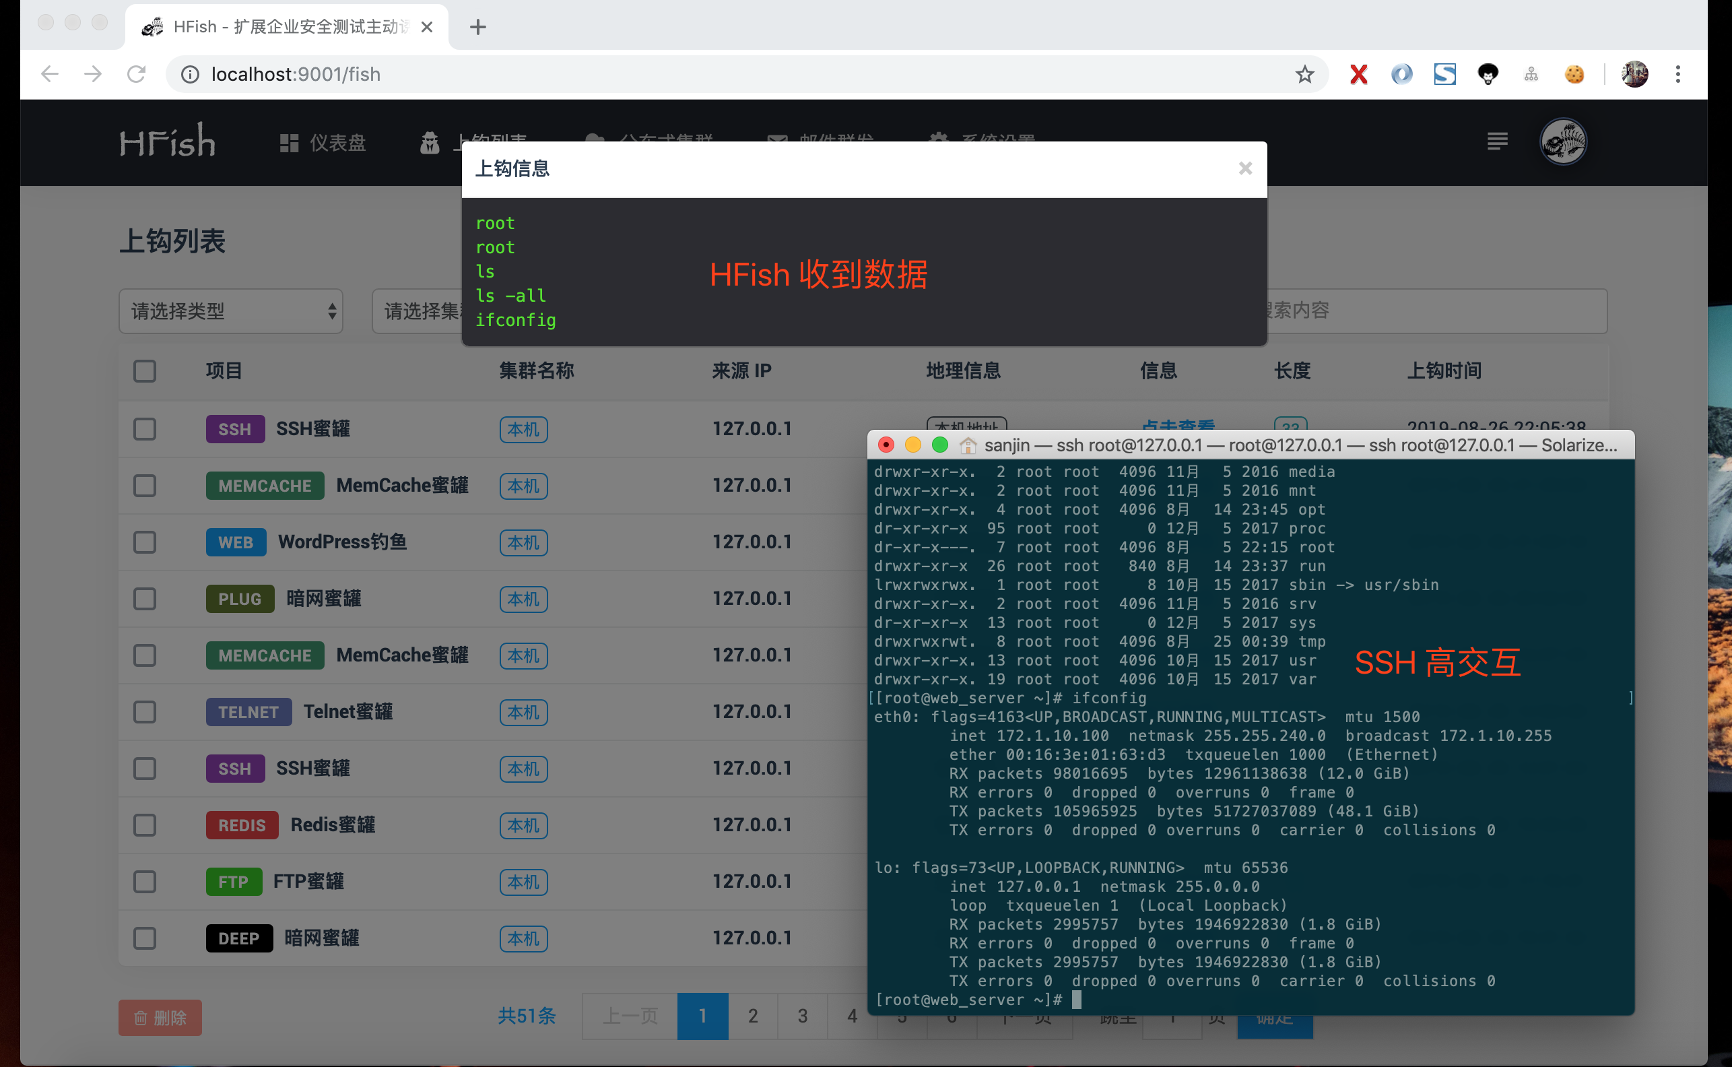The image size is (1732, 1067).
Task: Open the cookie extension icon
Action: pos(1574,74)
